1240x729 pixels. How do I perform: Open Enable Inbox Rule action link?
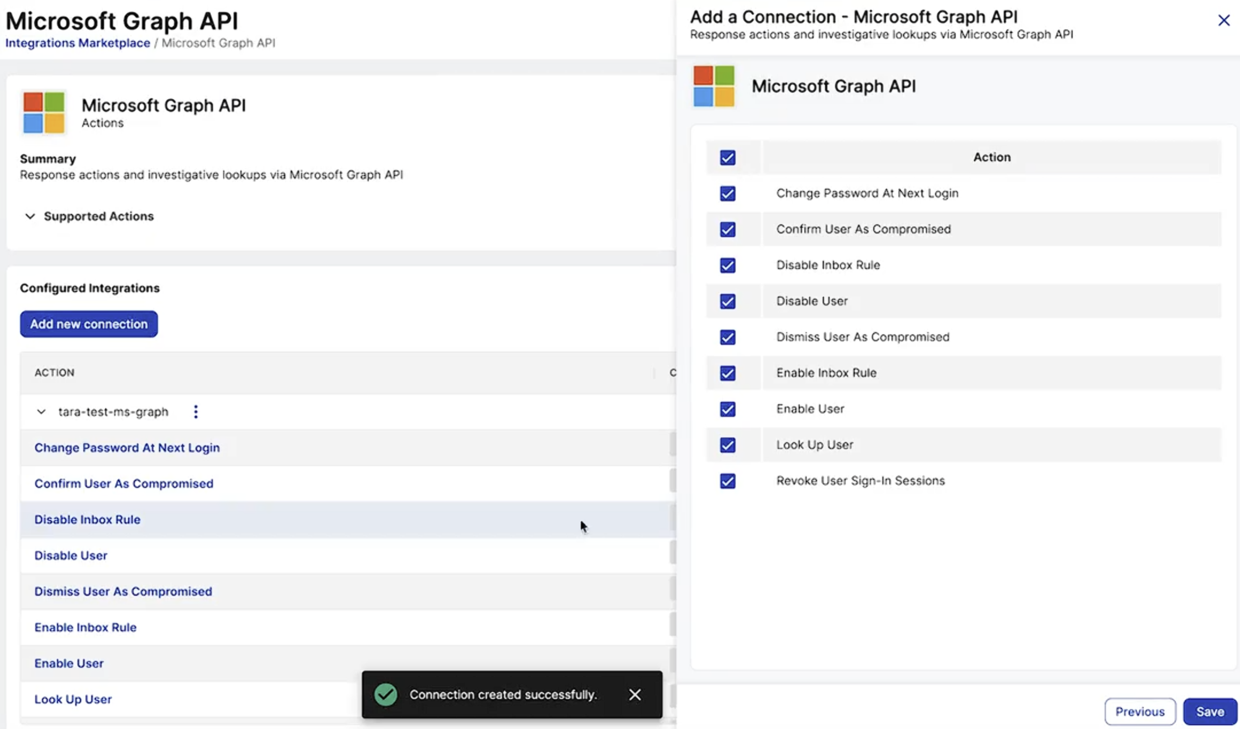click(x=85, y=627)
